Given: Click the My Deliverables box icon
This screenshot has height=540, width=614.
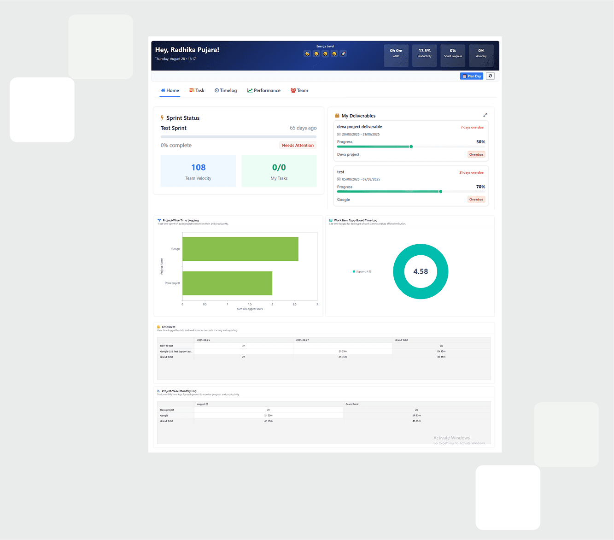Looking at the screenshot, I should pos(337,116).
